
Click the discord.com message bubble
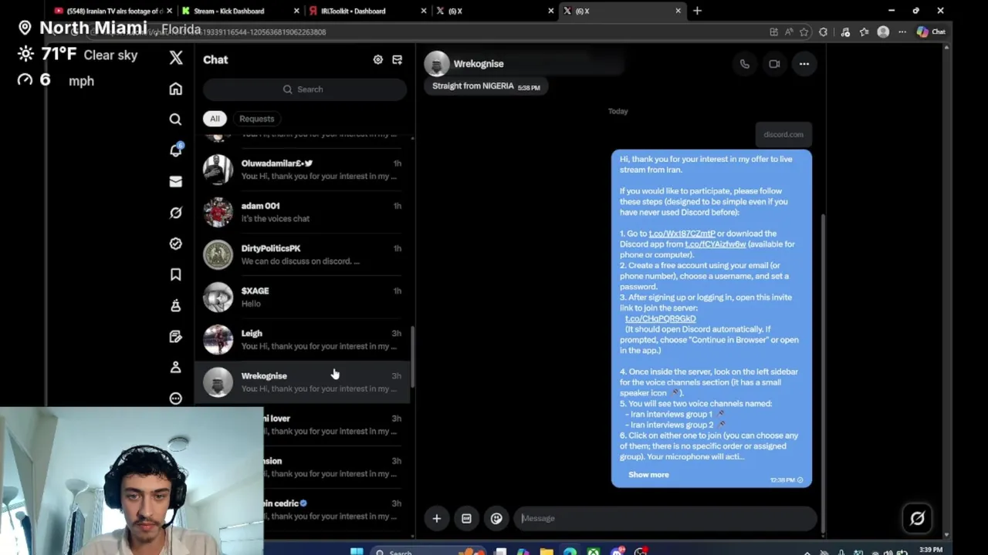[x=783, y=134]
